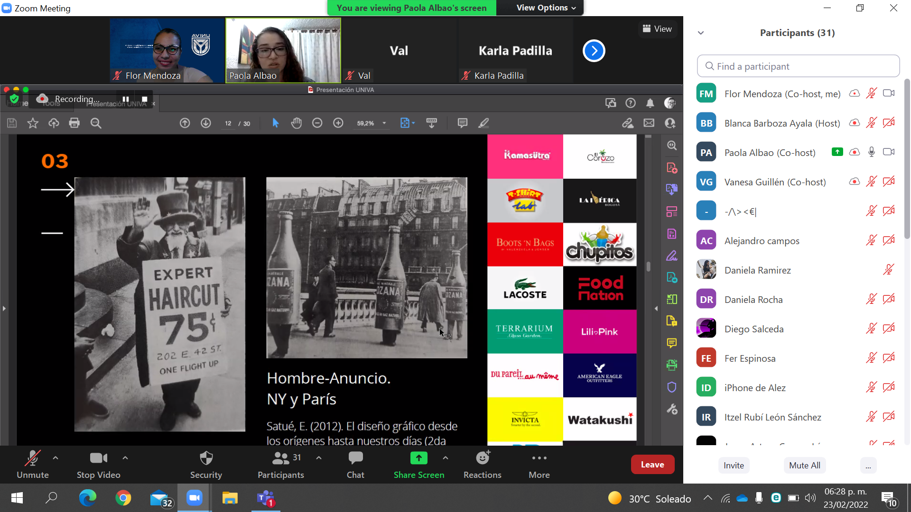911x512 pixels.
Task: Open the More options menu
Action: click(x=539, y=465)
